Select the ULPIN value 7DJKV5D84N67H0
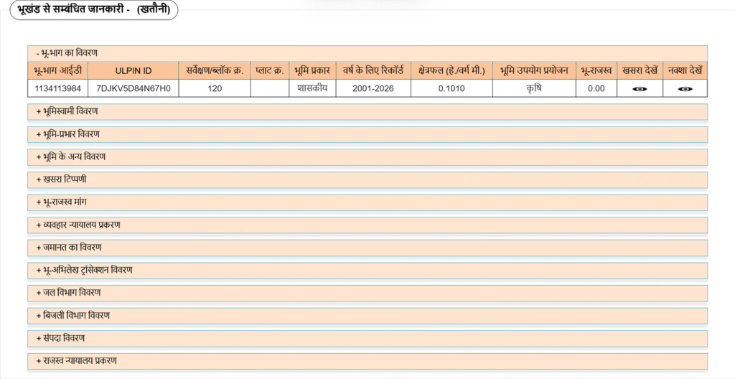735x379 pixels. tap(133, 88)
